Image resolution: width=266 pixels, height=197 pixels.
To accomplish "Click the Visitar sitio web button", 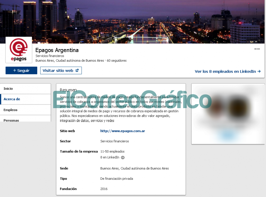I will coord(61,70).
